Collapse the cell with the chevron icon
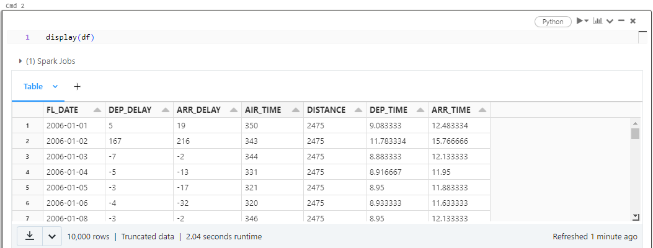The image size is (653, 248). tap(610, 21)
